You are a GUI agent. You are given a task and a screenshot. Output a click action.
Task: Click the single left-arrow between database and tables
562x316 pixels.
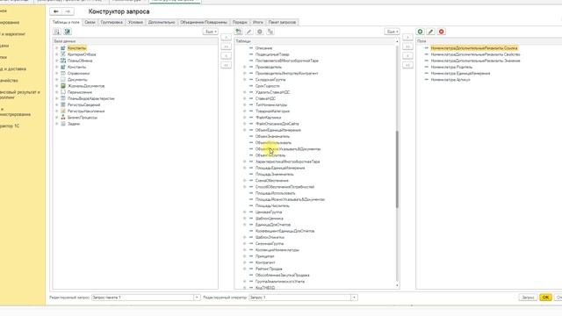point(227,56)
